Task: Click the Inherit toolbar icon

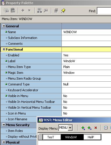Action: click(x=46, y=11)
